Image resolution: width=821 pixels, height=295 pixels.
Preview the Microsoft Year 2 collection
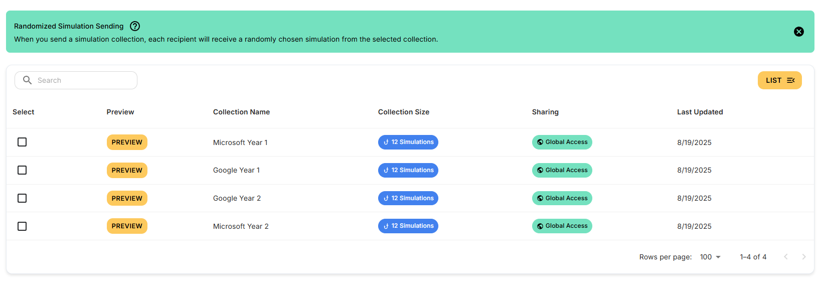tap(127, 226)
